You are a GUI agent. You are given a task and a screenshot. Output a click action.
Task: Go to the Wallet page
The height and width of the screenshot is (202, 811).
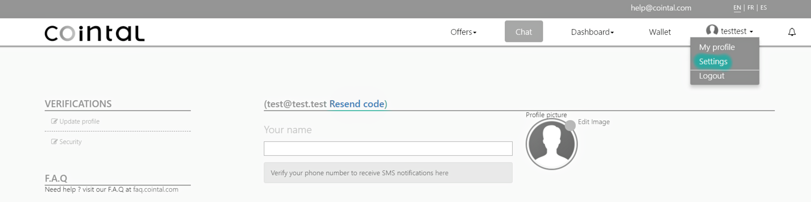point(660,32)
